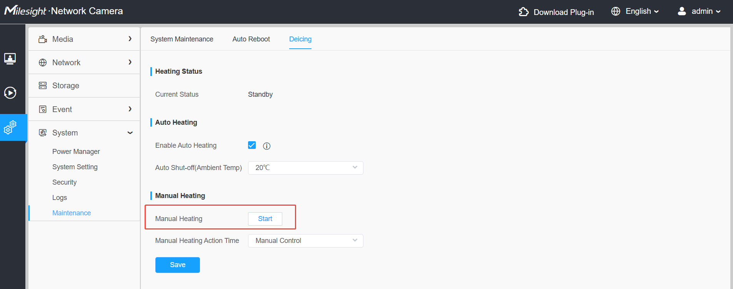Start manual heating
Viewport: 733px width, 289px height.
point(265,219)
